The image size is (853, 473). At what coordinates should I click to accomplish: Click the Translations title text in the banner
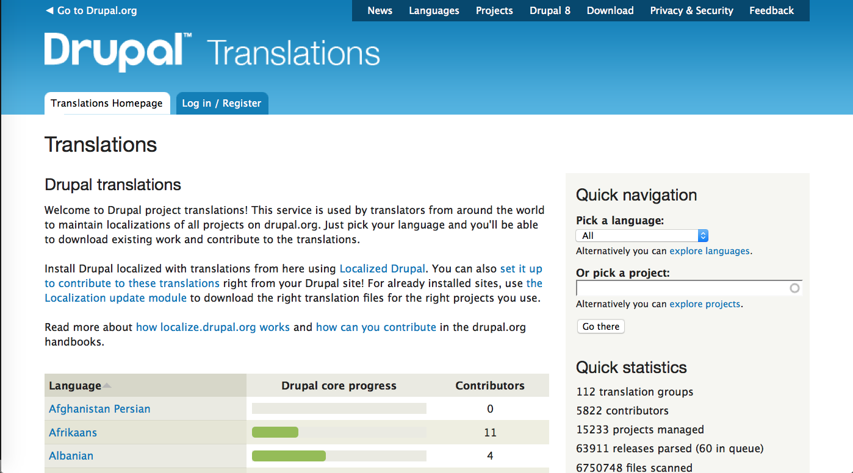293,52
